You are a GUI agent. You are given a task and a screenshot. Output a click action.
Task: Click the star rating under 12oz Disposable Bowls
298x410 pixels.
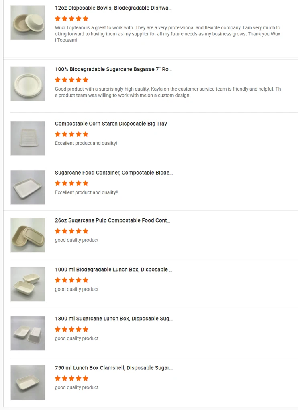pos(71,19)
